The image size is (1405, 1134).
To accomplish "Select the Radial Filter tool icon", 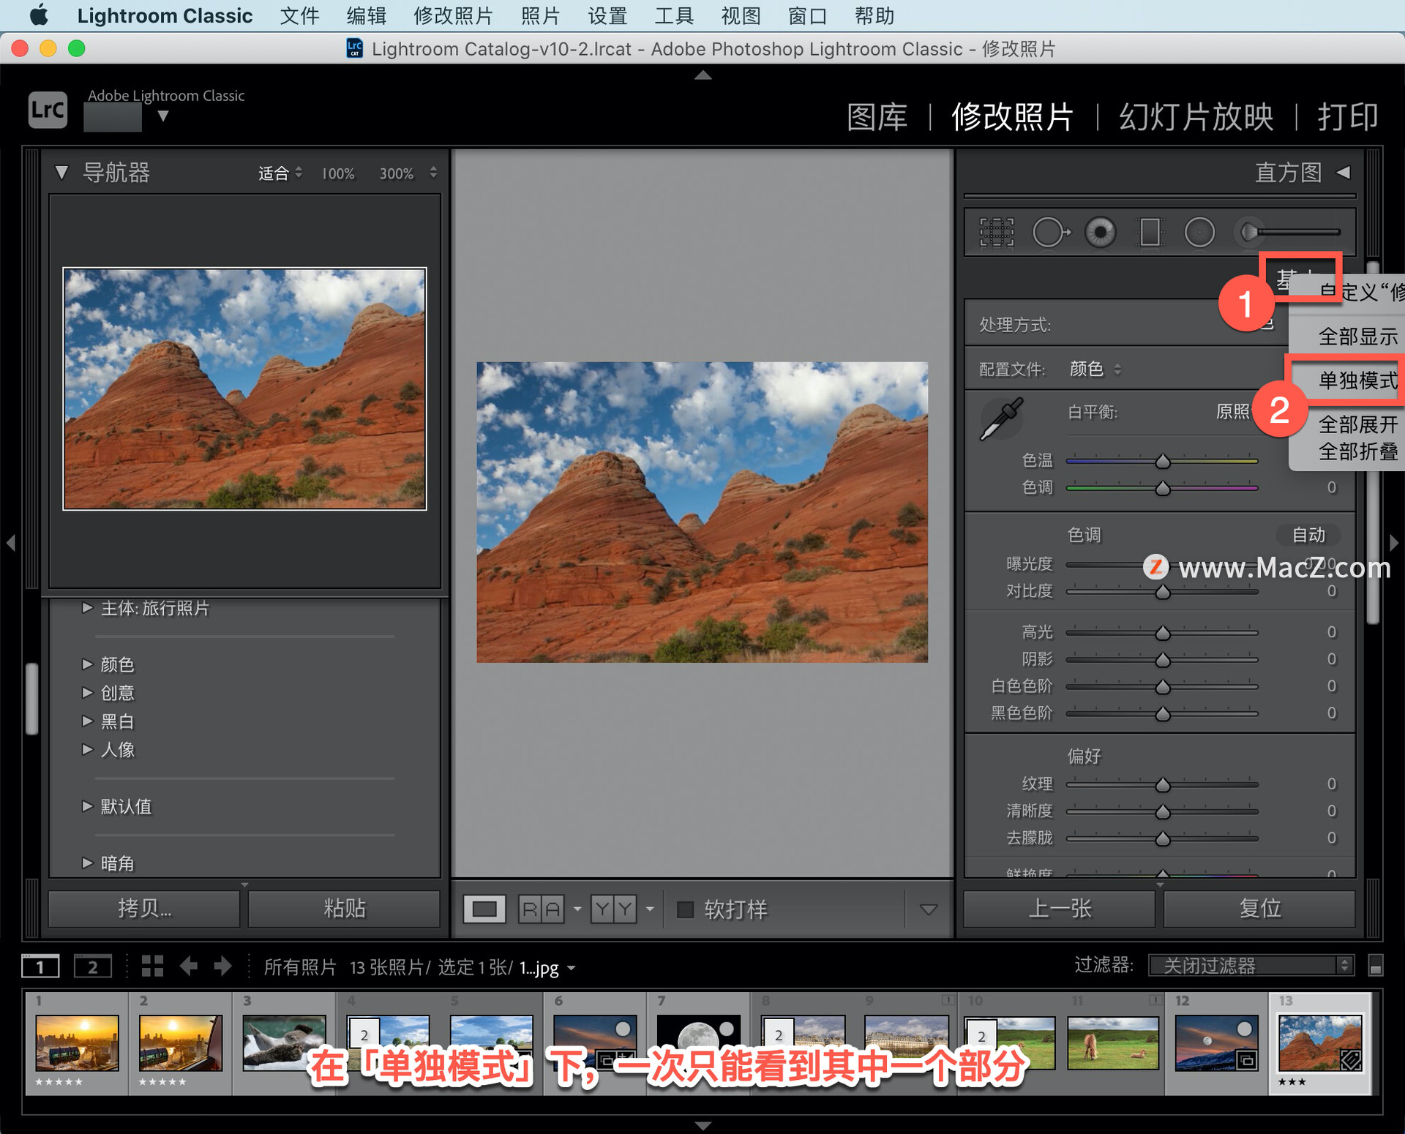I will [x=1199, y=233].
